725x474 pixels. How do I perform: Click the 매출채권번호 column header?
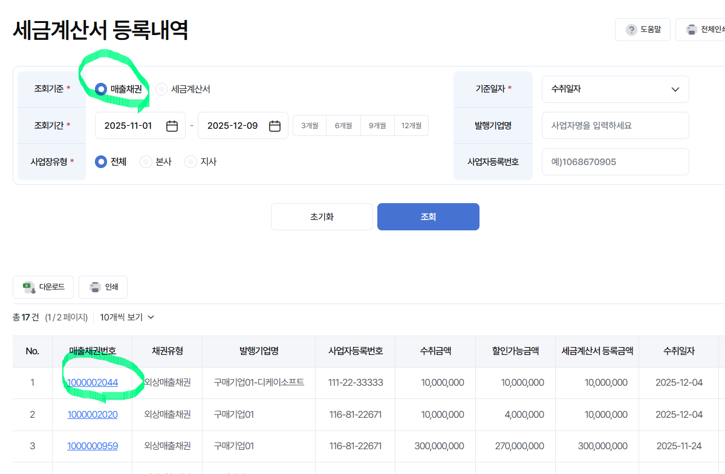[x=93, y=351]
